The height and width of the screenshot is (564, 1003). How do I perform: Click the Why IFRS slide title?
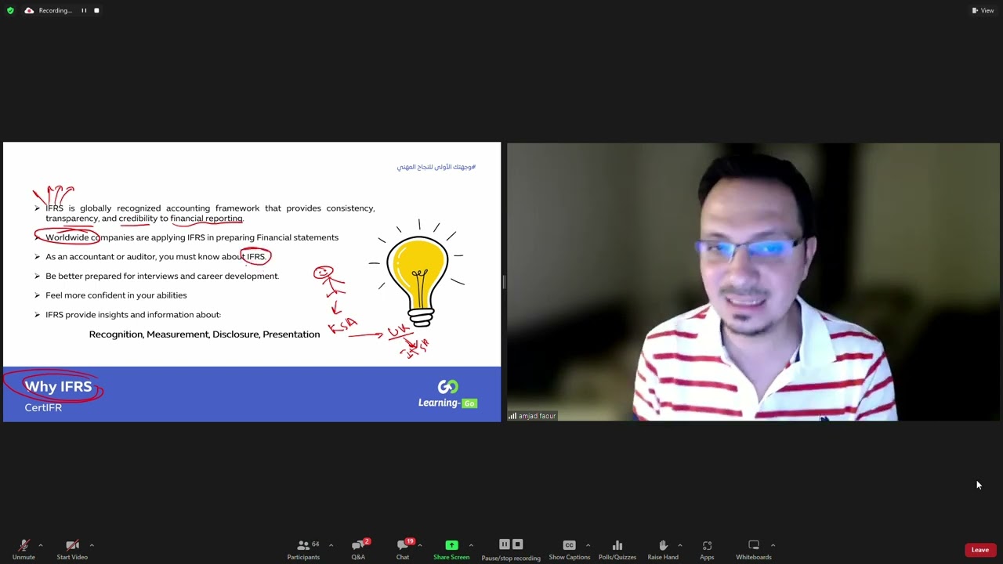click(58, 386)
